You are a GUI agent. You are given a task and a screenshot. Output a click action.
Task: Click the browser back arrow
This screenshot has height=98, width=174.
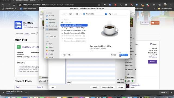pos(3,5)
